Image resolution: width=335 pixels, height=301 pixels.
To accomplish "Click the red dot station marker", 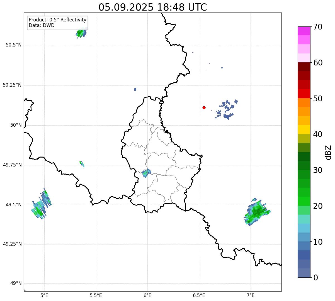I will pos(204,107).
